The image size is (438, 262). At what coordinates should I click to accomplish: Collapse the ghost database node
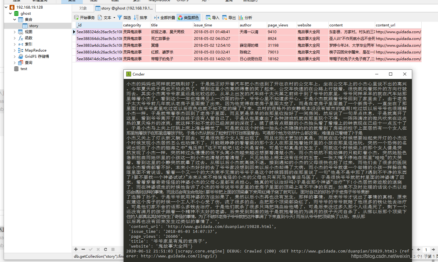pyautogui.click(x=10, y=13)
